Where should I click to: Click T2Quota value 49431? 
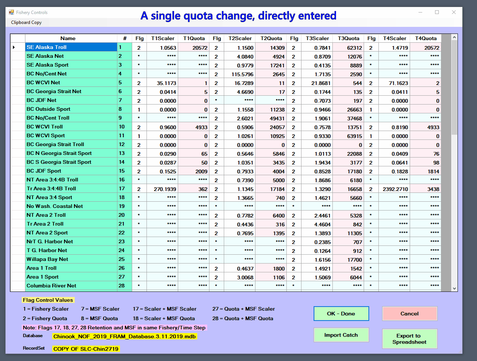(x=271, y=118)
